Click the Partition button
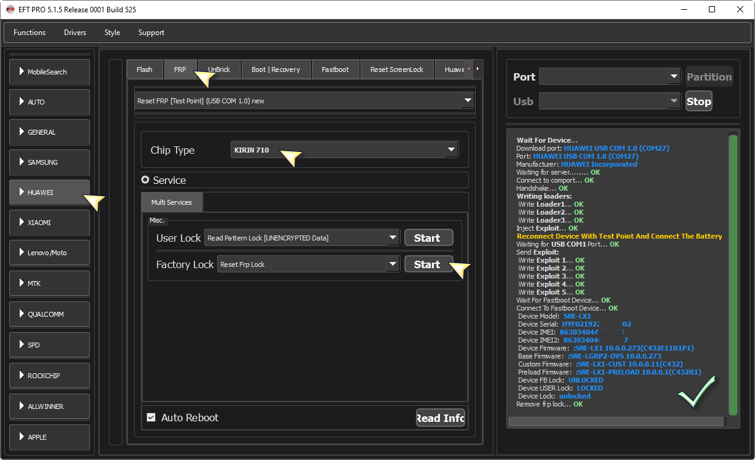Viewport: 755px width, 460px height. (x=709, y=76)
